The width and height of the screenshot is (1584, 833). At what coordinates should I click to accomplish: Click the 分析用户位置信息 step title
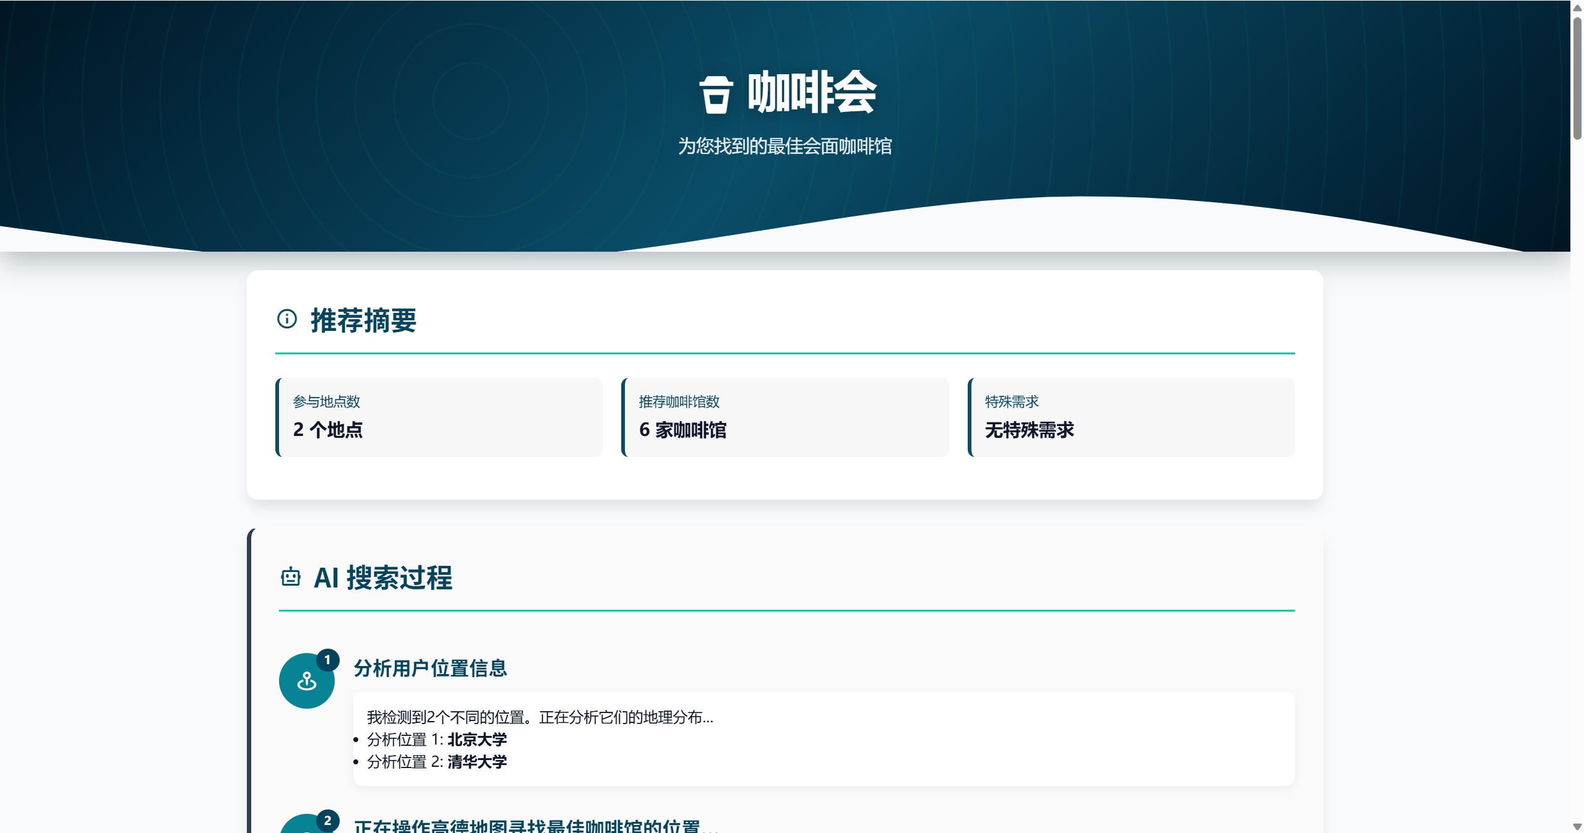(x=430, y=669)
